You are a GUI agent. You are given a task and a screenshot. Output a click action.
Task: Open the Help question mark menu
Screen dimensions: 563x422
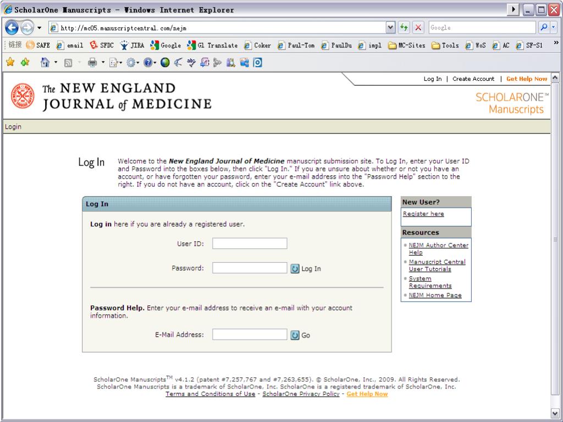148,63
